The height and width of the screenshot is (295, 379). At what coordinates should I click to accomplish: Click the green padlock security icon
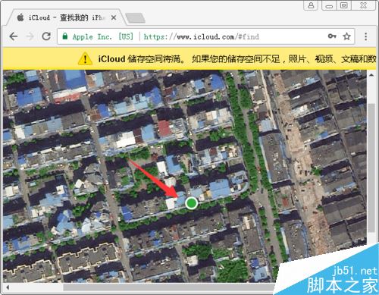coord(65,36)
